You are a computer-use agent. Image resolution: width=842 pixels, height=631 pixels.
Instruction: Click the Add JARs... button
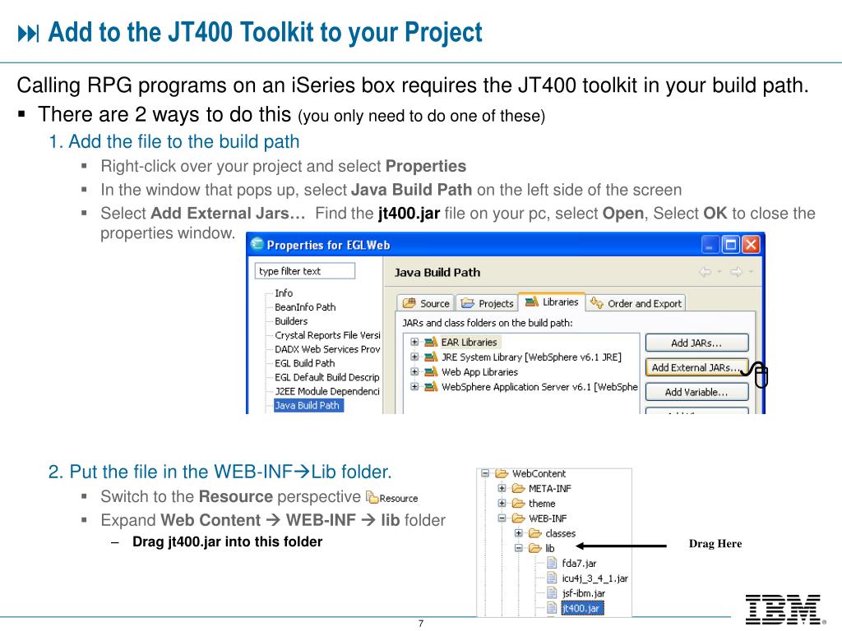point(696,343)
